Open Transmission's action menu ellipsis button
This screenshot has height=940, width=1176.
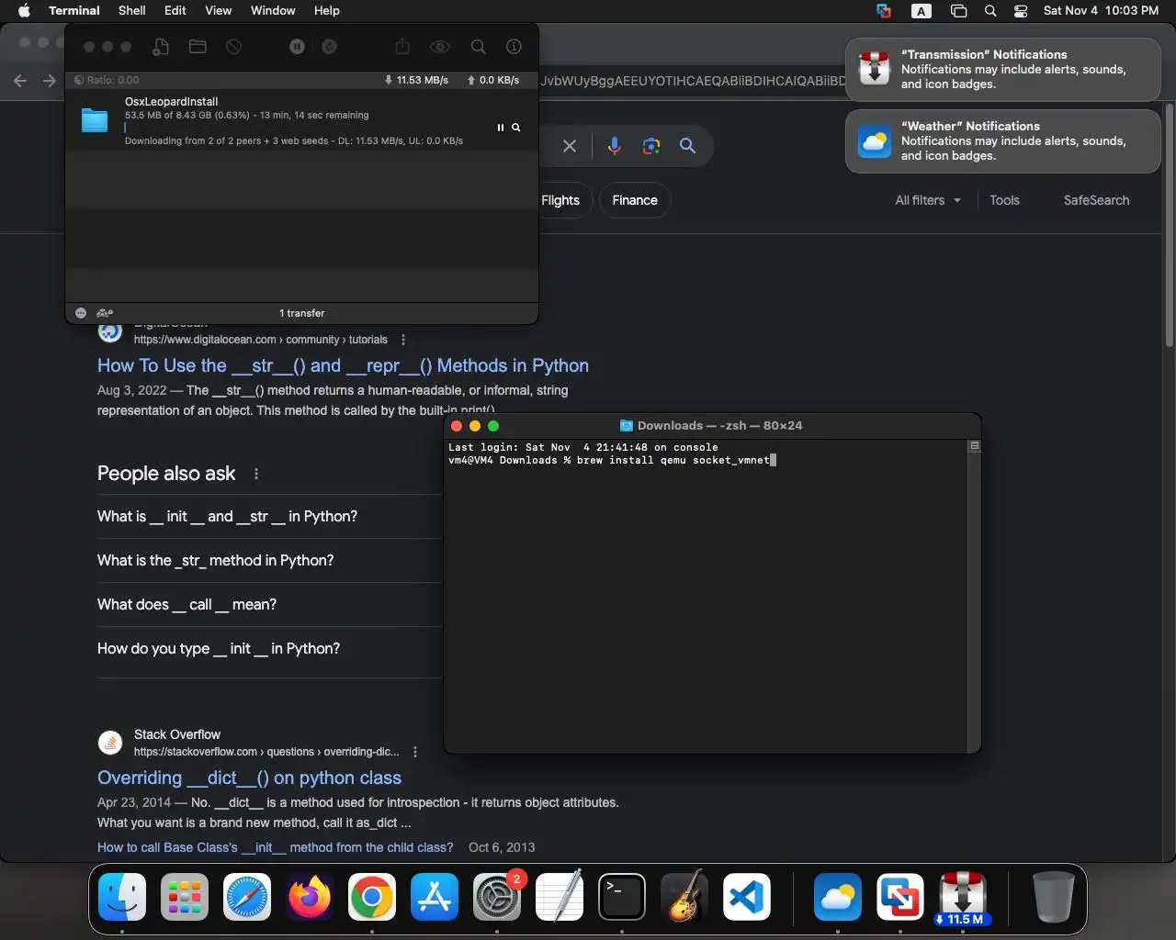(81, 313)
